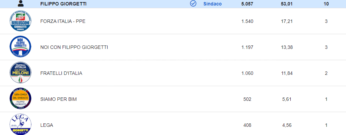
Task: Select the FRATELLI D'ITALIA list name
Action: point(61,73)
